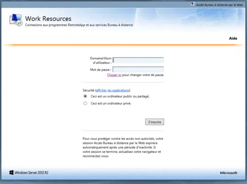Select 'Ceci est un ordinateur privé' option

point(85,103)
